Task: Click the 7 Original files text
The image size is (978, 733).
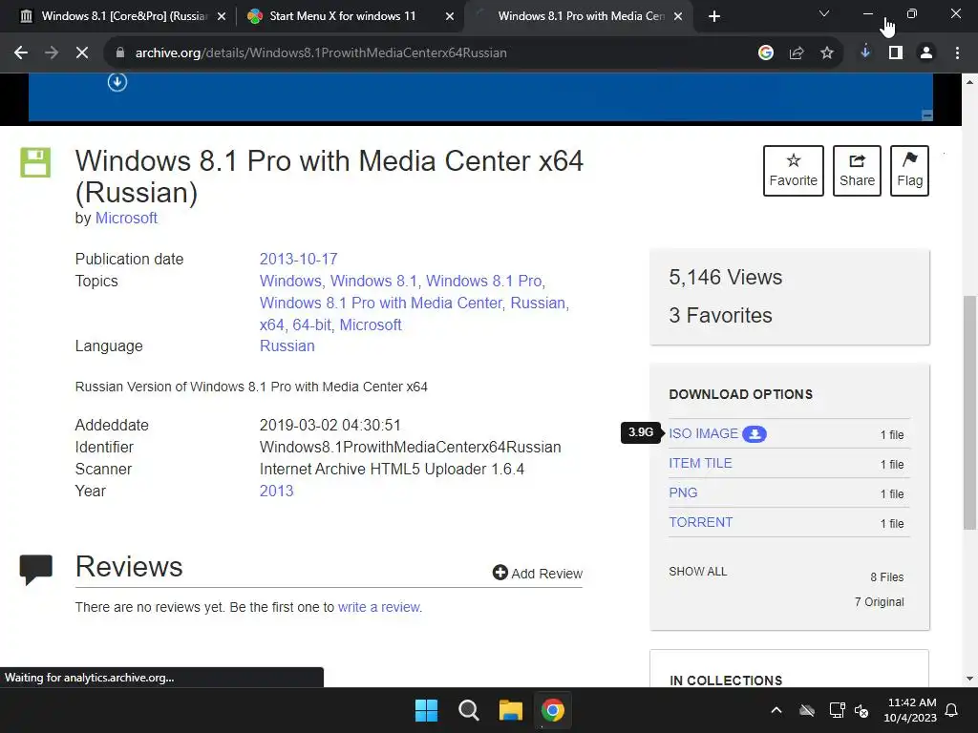Action: click(x=880, y=602)
